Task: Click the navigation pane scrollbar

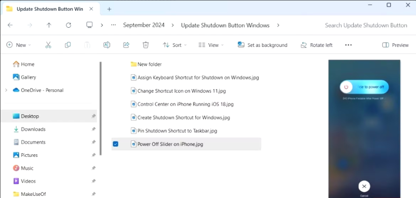Action: 101,108
